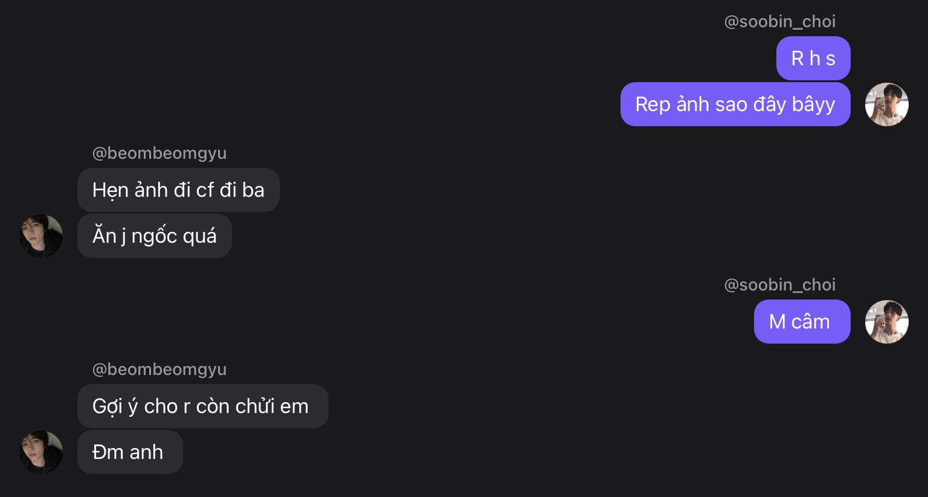Viewport: 928px width, 497px height.
Task: Select the "Đm anh" message bubble
Action: click(130, 452)
